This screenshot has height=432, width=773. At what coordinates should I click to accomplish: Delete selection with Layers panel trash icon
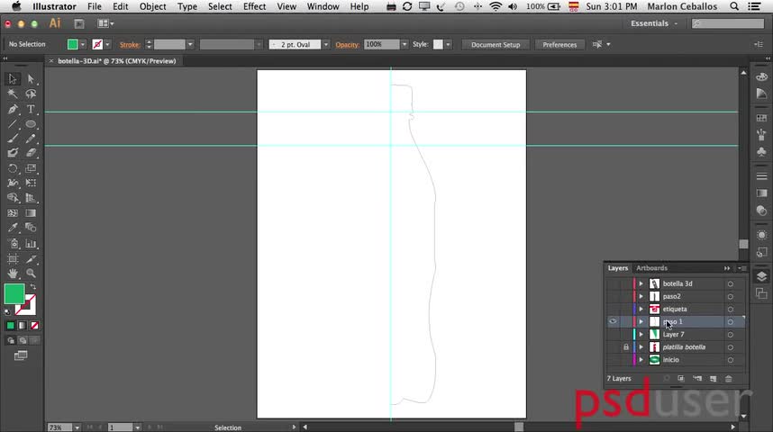pyautogui.click(x=728, y=378)
